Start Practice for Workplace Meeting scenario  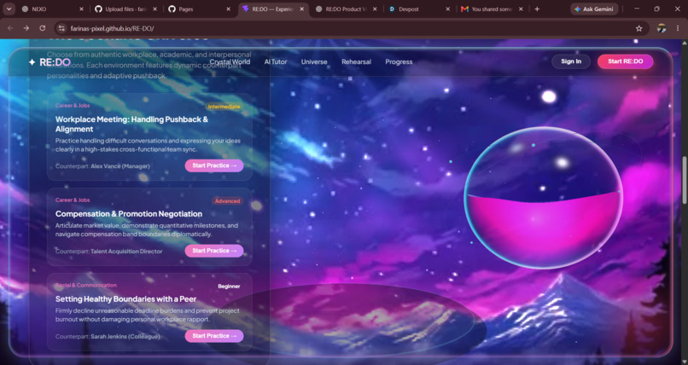click(214, 165)
